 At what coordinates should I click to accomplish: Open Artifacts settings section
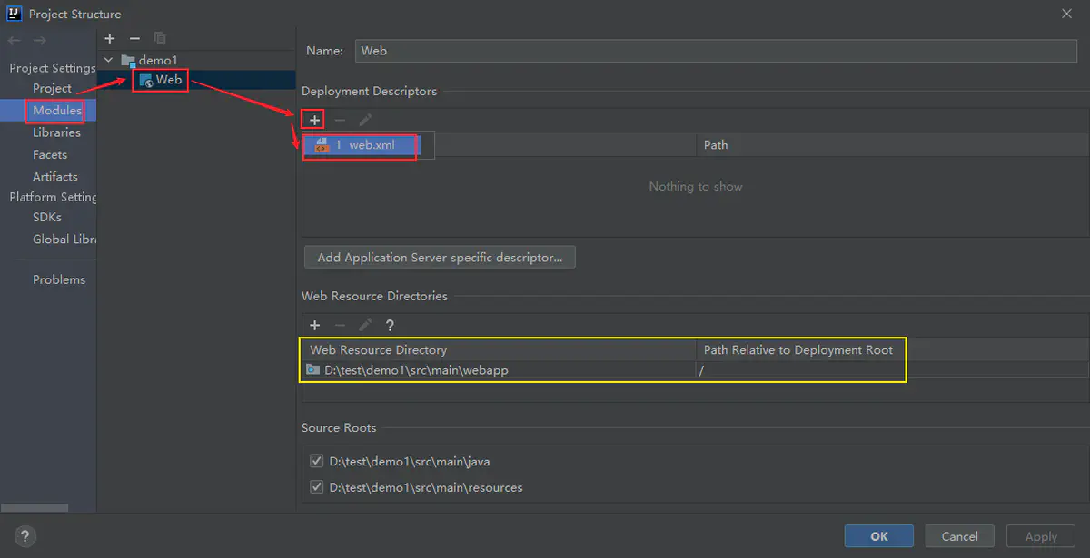tap(55, 177)
